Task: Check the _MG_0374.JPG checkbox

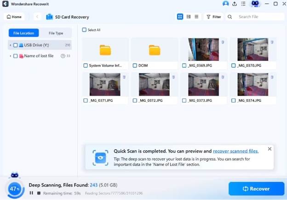Action: tap(233, 100)
